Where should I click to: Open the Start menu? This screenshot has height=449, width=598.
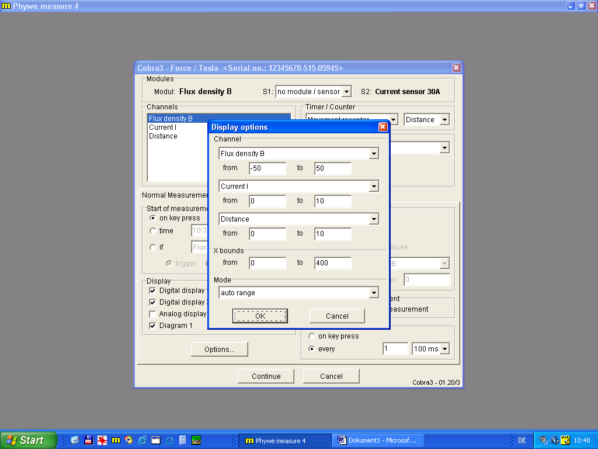[x=28, y=440]
